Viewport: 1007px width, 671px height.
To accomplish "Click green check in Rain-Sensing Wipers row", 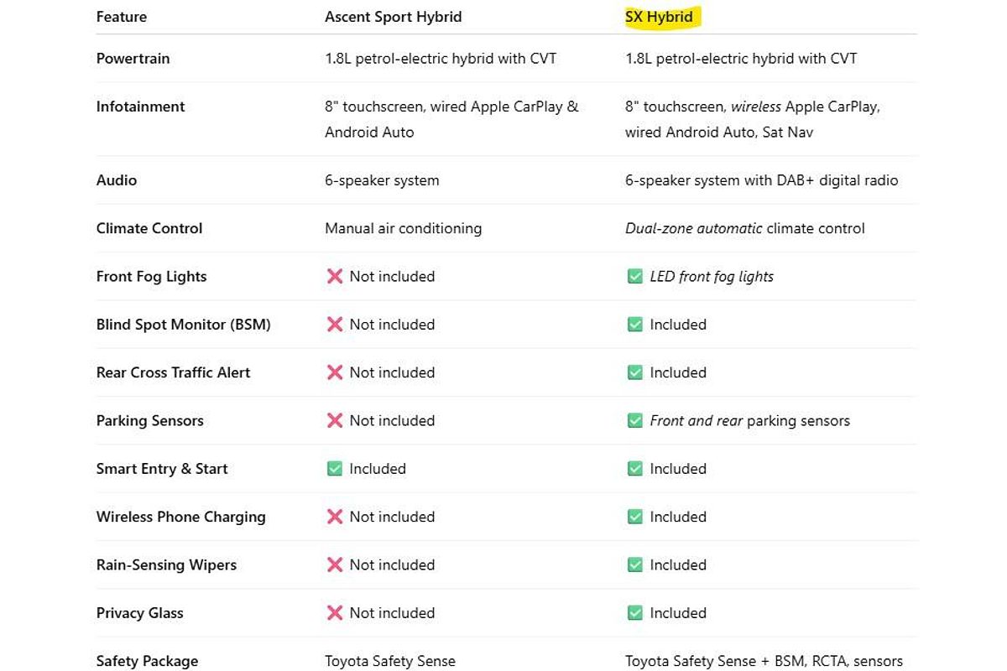I will (x=634, y=565).
